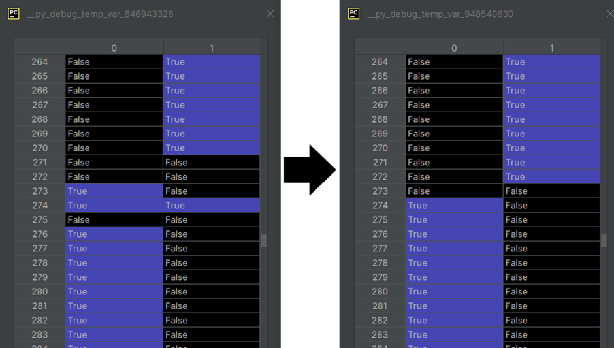Image resolution: width=614 pixels, height=348 pixels.
Task: Select row 273 column 0 False in right table
Action: (454, 191)
